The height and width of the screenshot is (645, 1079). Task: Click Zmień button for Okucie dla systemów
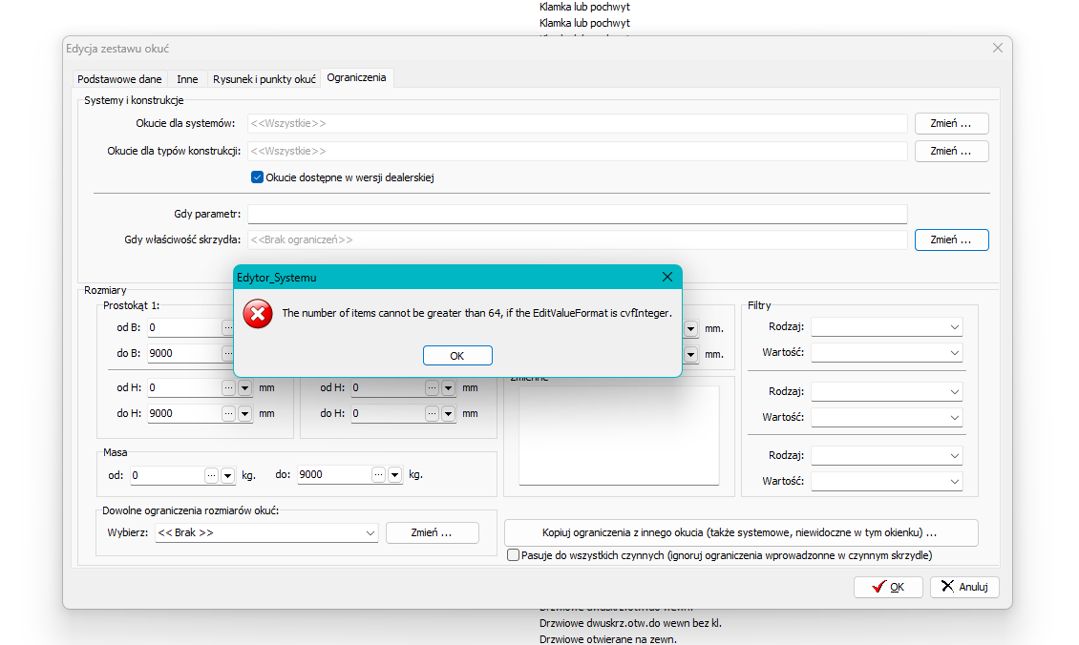pos(951,124)
